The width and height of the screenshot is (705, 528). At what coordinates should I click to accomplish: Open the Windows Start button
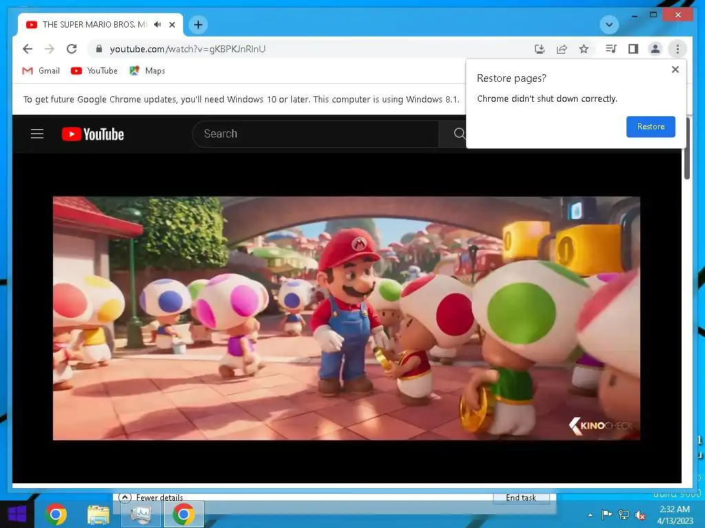coord(17,514)
